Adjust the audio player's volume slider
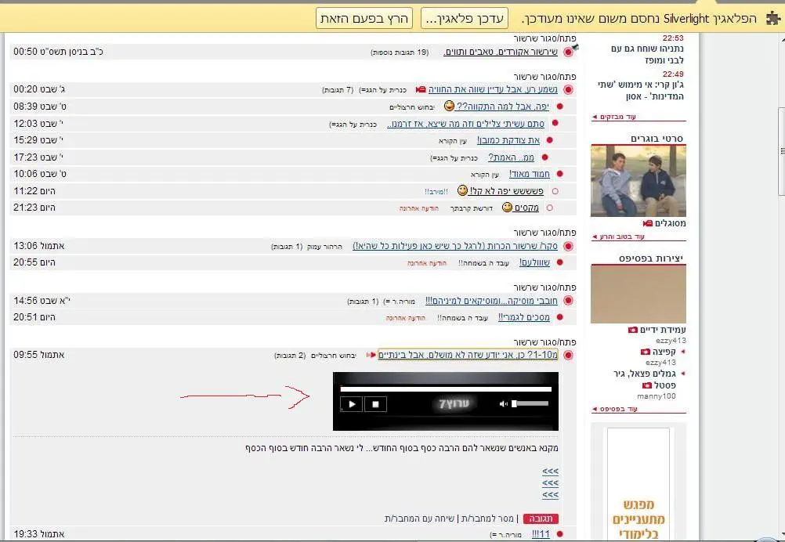The image size is (785, 542). (530, 404)
